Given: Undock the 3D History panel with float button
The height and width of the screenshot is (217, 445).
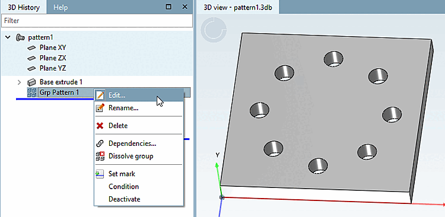Looking at the screenshot, I should pos(169,7).
